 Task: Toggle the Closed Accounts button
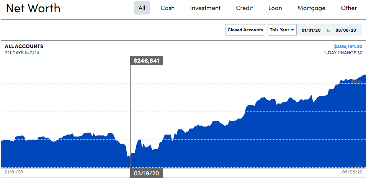(x=245, y=30)
